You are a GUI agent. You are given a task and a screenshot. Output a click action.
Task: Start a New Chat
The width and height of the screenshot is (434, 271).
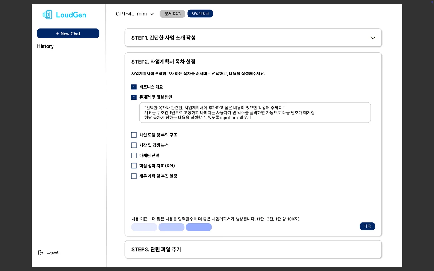click(x=68, y=33)
